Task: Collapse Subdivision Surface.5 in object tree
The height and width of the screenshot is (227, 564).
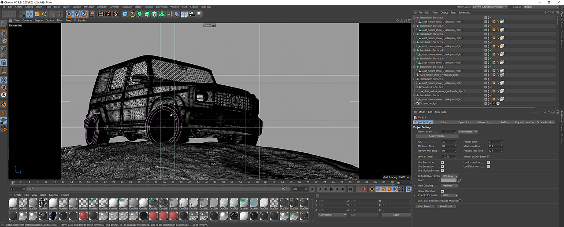Action: point(415,42)
